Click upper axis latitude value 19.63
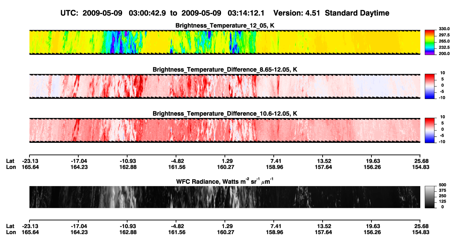The height and width of the screenshot is (240, 467). (372, 161)
